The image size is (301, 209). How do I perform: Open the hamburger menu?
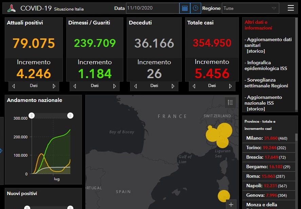pyautogui.click(x=291, y=8)
